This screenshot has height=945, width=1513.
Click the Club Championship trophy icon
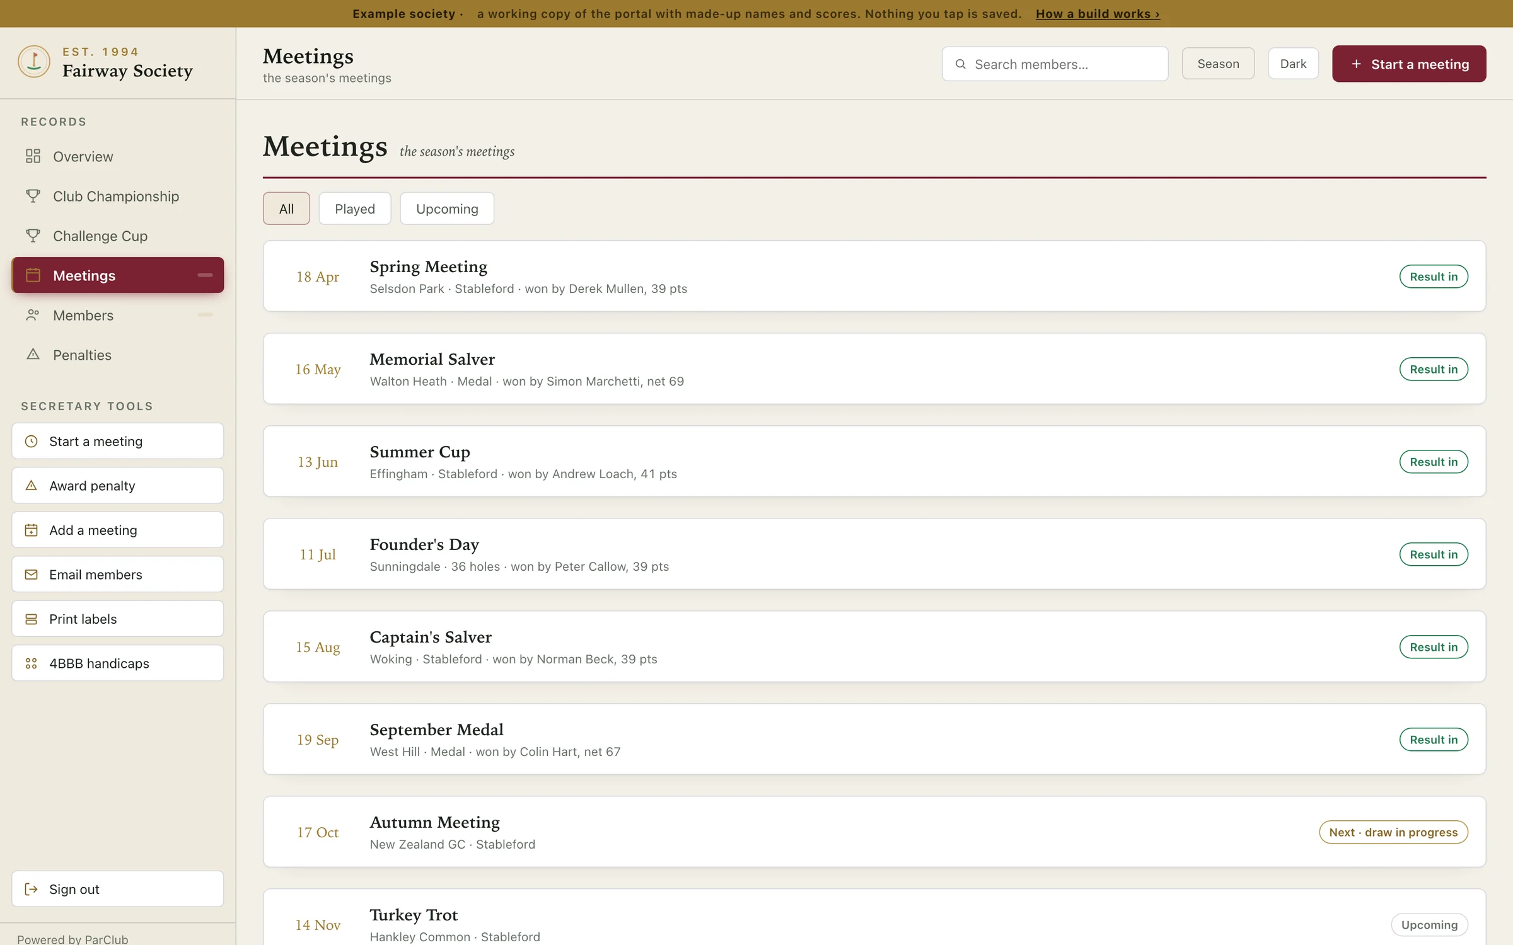pos(33,196)
